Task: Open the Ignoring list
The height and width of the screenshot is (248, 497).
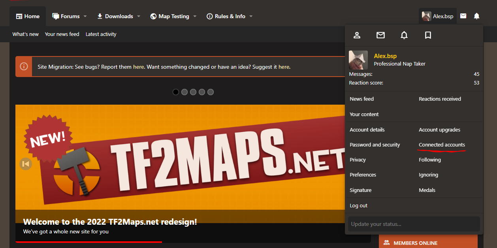Action: 428,175
